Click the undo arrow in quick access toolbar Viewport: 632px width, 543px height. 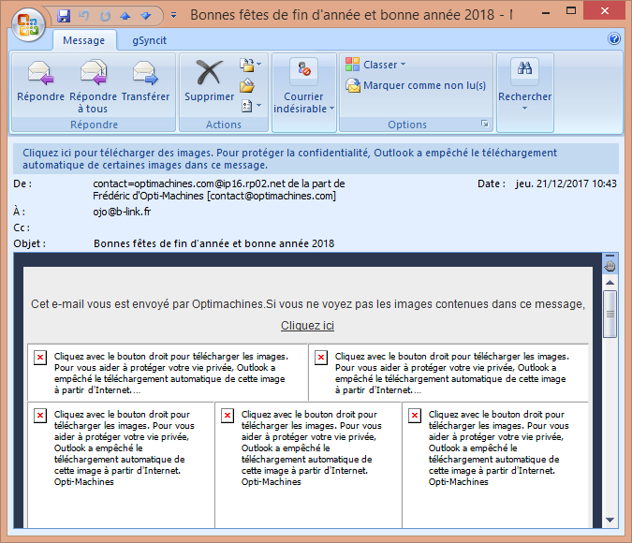(x=84, y=16)
